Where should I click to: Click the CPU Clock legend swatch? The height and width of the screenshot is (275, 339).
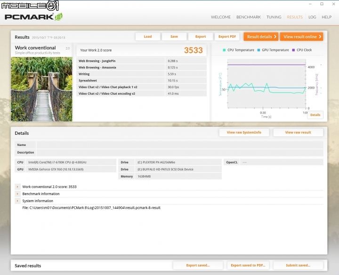coord(293,50)
